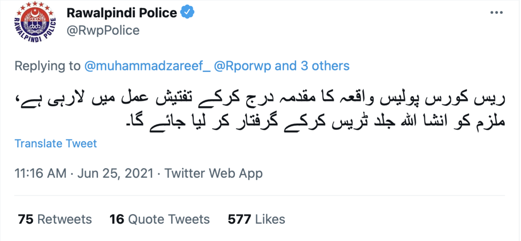The image size is (521, 241).
Task: Open the 11:16 AM timestamp
Action: (40, 174)
